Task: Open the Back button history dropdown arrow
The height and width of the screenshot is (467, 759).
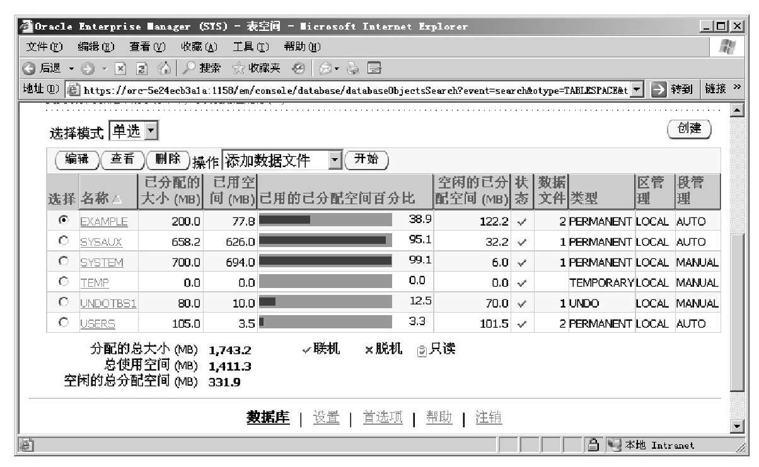Action: pyautogui.click(x=71, y=67)
